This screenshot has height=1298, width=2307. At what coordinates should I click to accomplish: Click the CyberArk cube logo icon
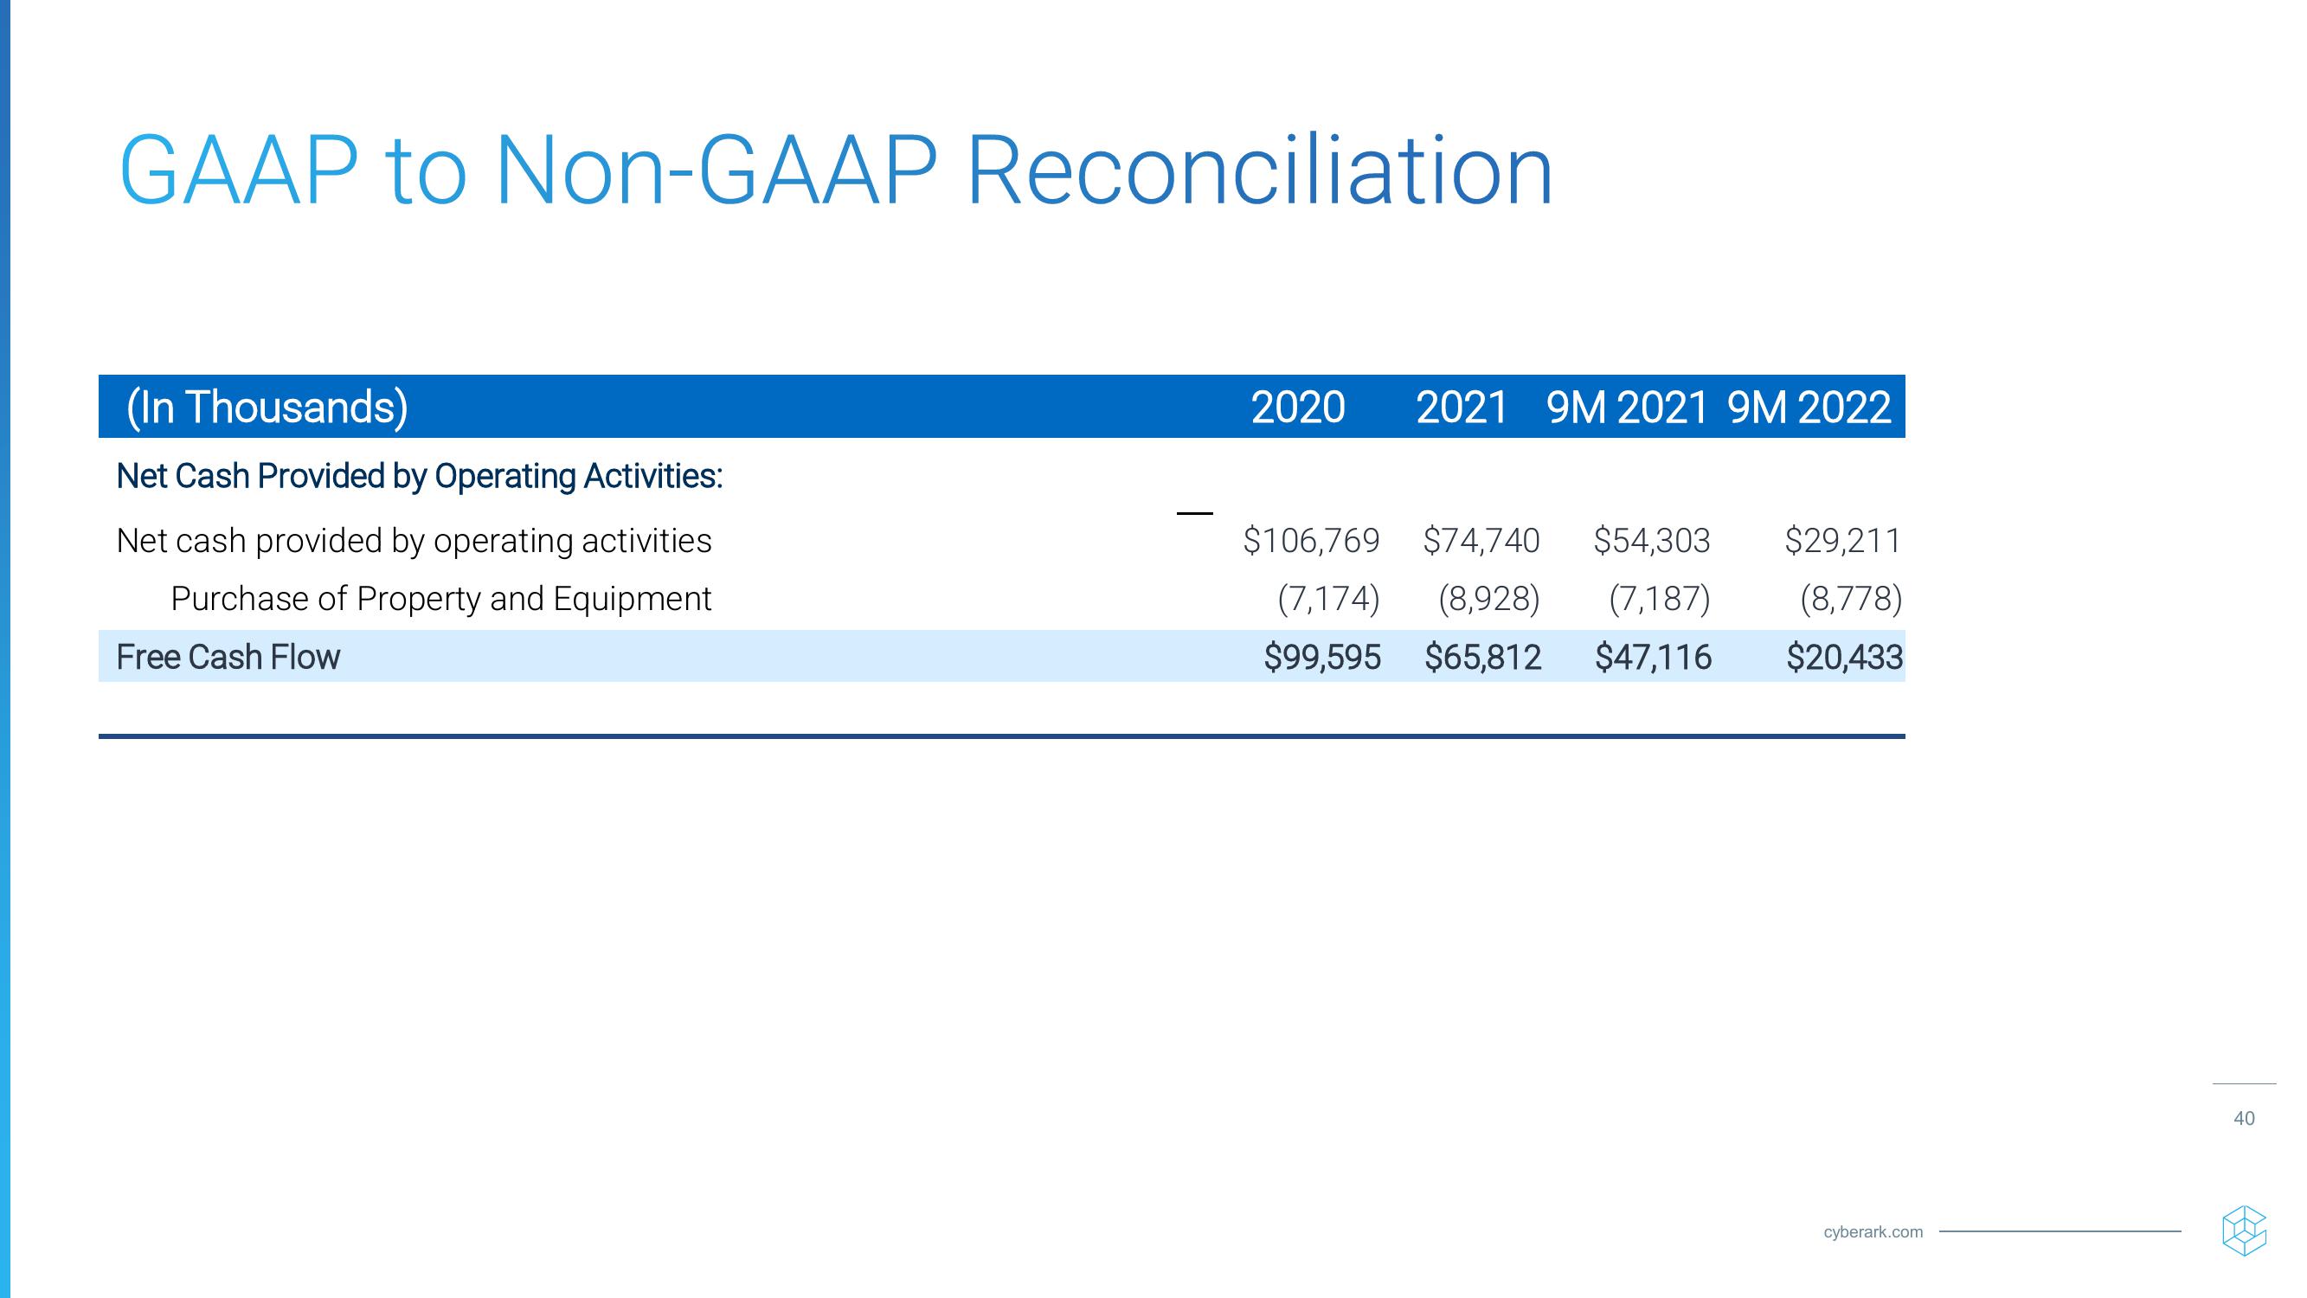2244,1231
